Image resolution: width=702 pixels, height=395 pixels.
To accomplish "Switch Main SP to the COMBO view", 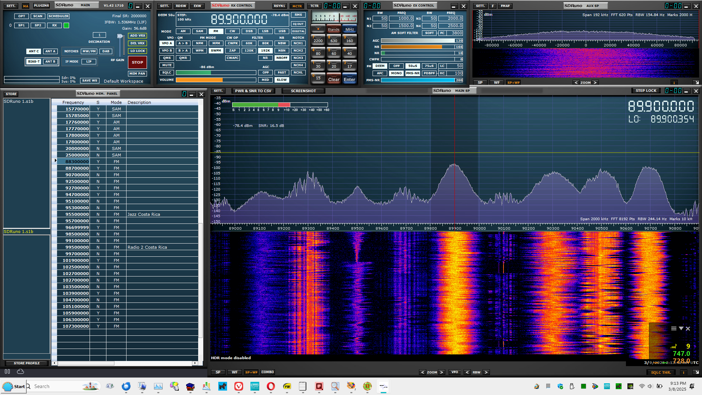I will click(267, 372).
